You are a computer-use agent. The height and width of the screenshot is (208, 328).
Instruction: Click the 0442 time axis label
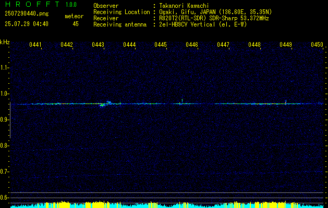67,45
